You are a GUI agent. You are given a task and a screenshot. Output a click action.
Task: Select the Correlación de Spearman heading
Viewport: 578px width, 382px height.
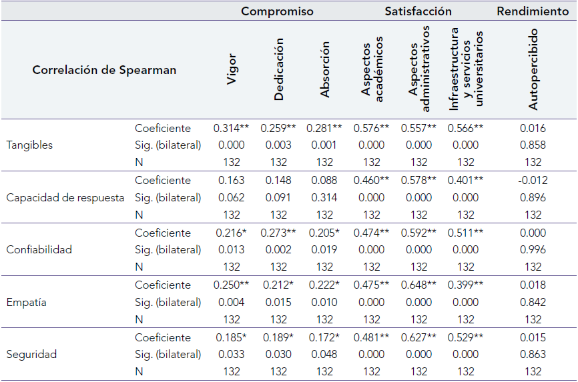(104, 70)
